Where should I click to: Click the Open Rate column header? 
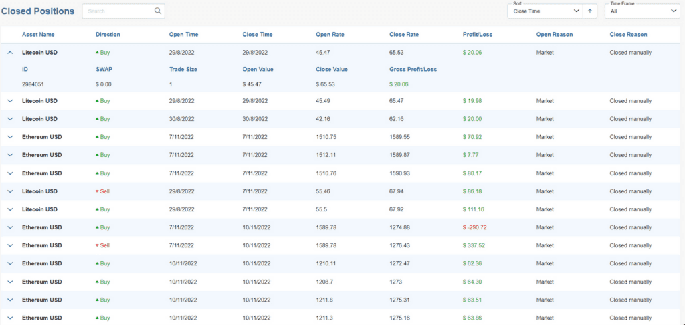point(330,35)
